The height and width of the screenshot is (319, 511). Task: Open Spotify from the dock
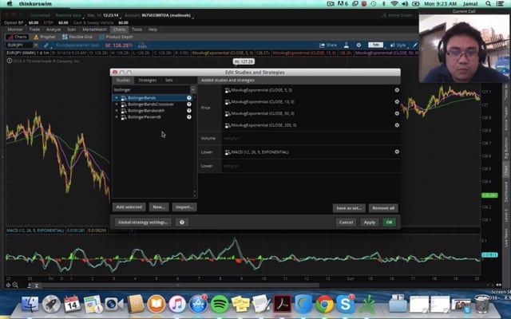[x=219, y=303]
